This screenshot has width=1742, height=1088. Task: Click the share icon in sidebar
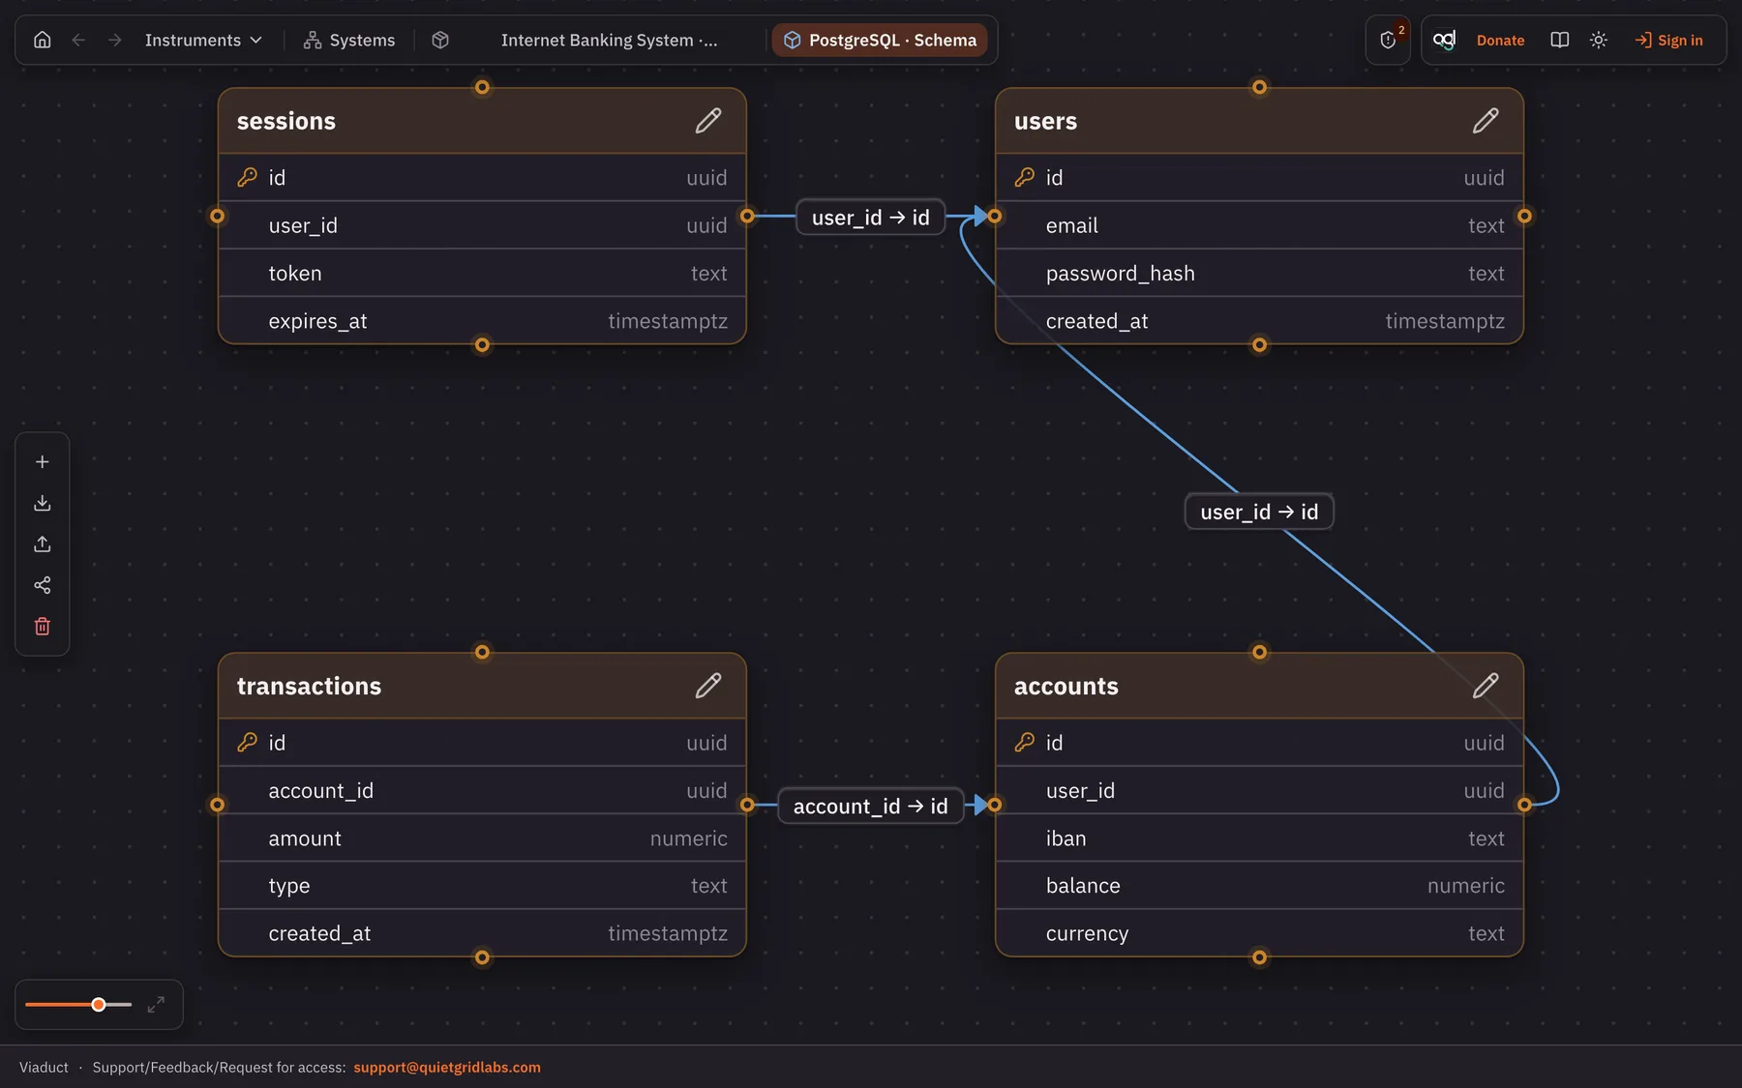pos(43,585)
